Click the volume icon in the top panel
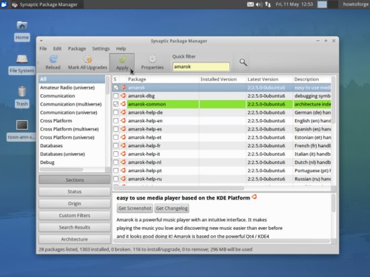This screenshot has height=277, width=370. (x=259, y=4)
